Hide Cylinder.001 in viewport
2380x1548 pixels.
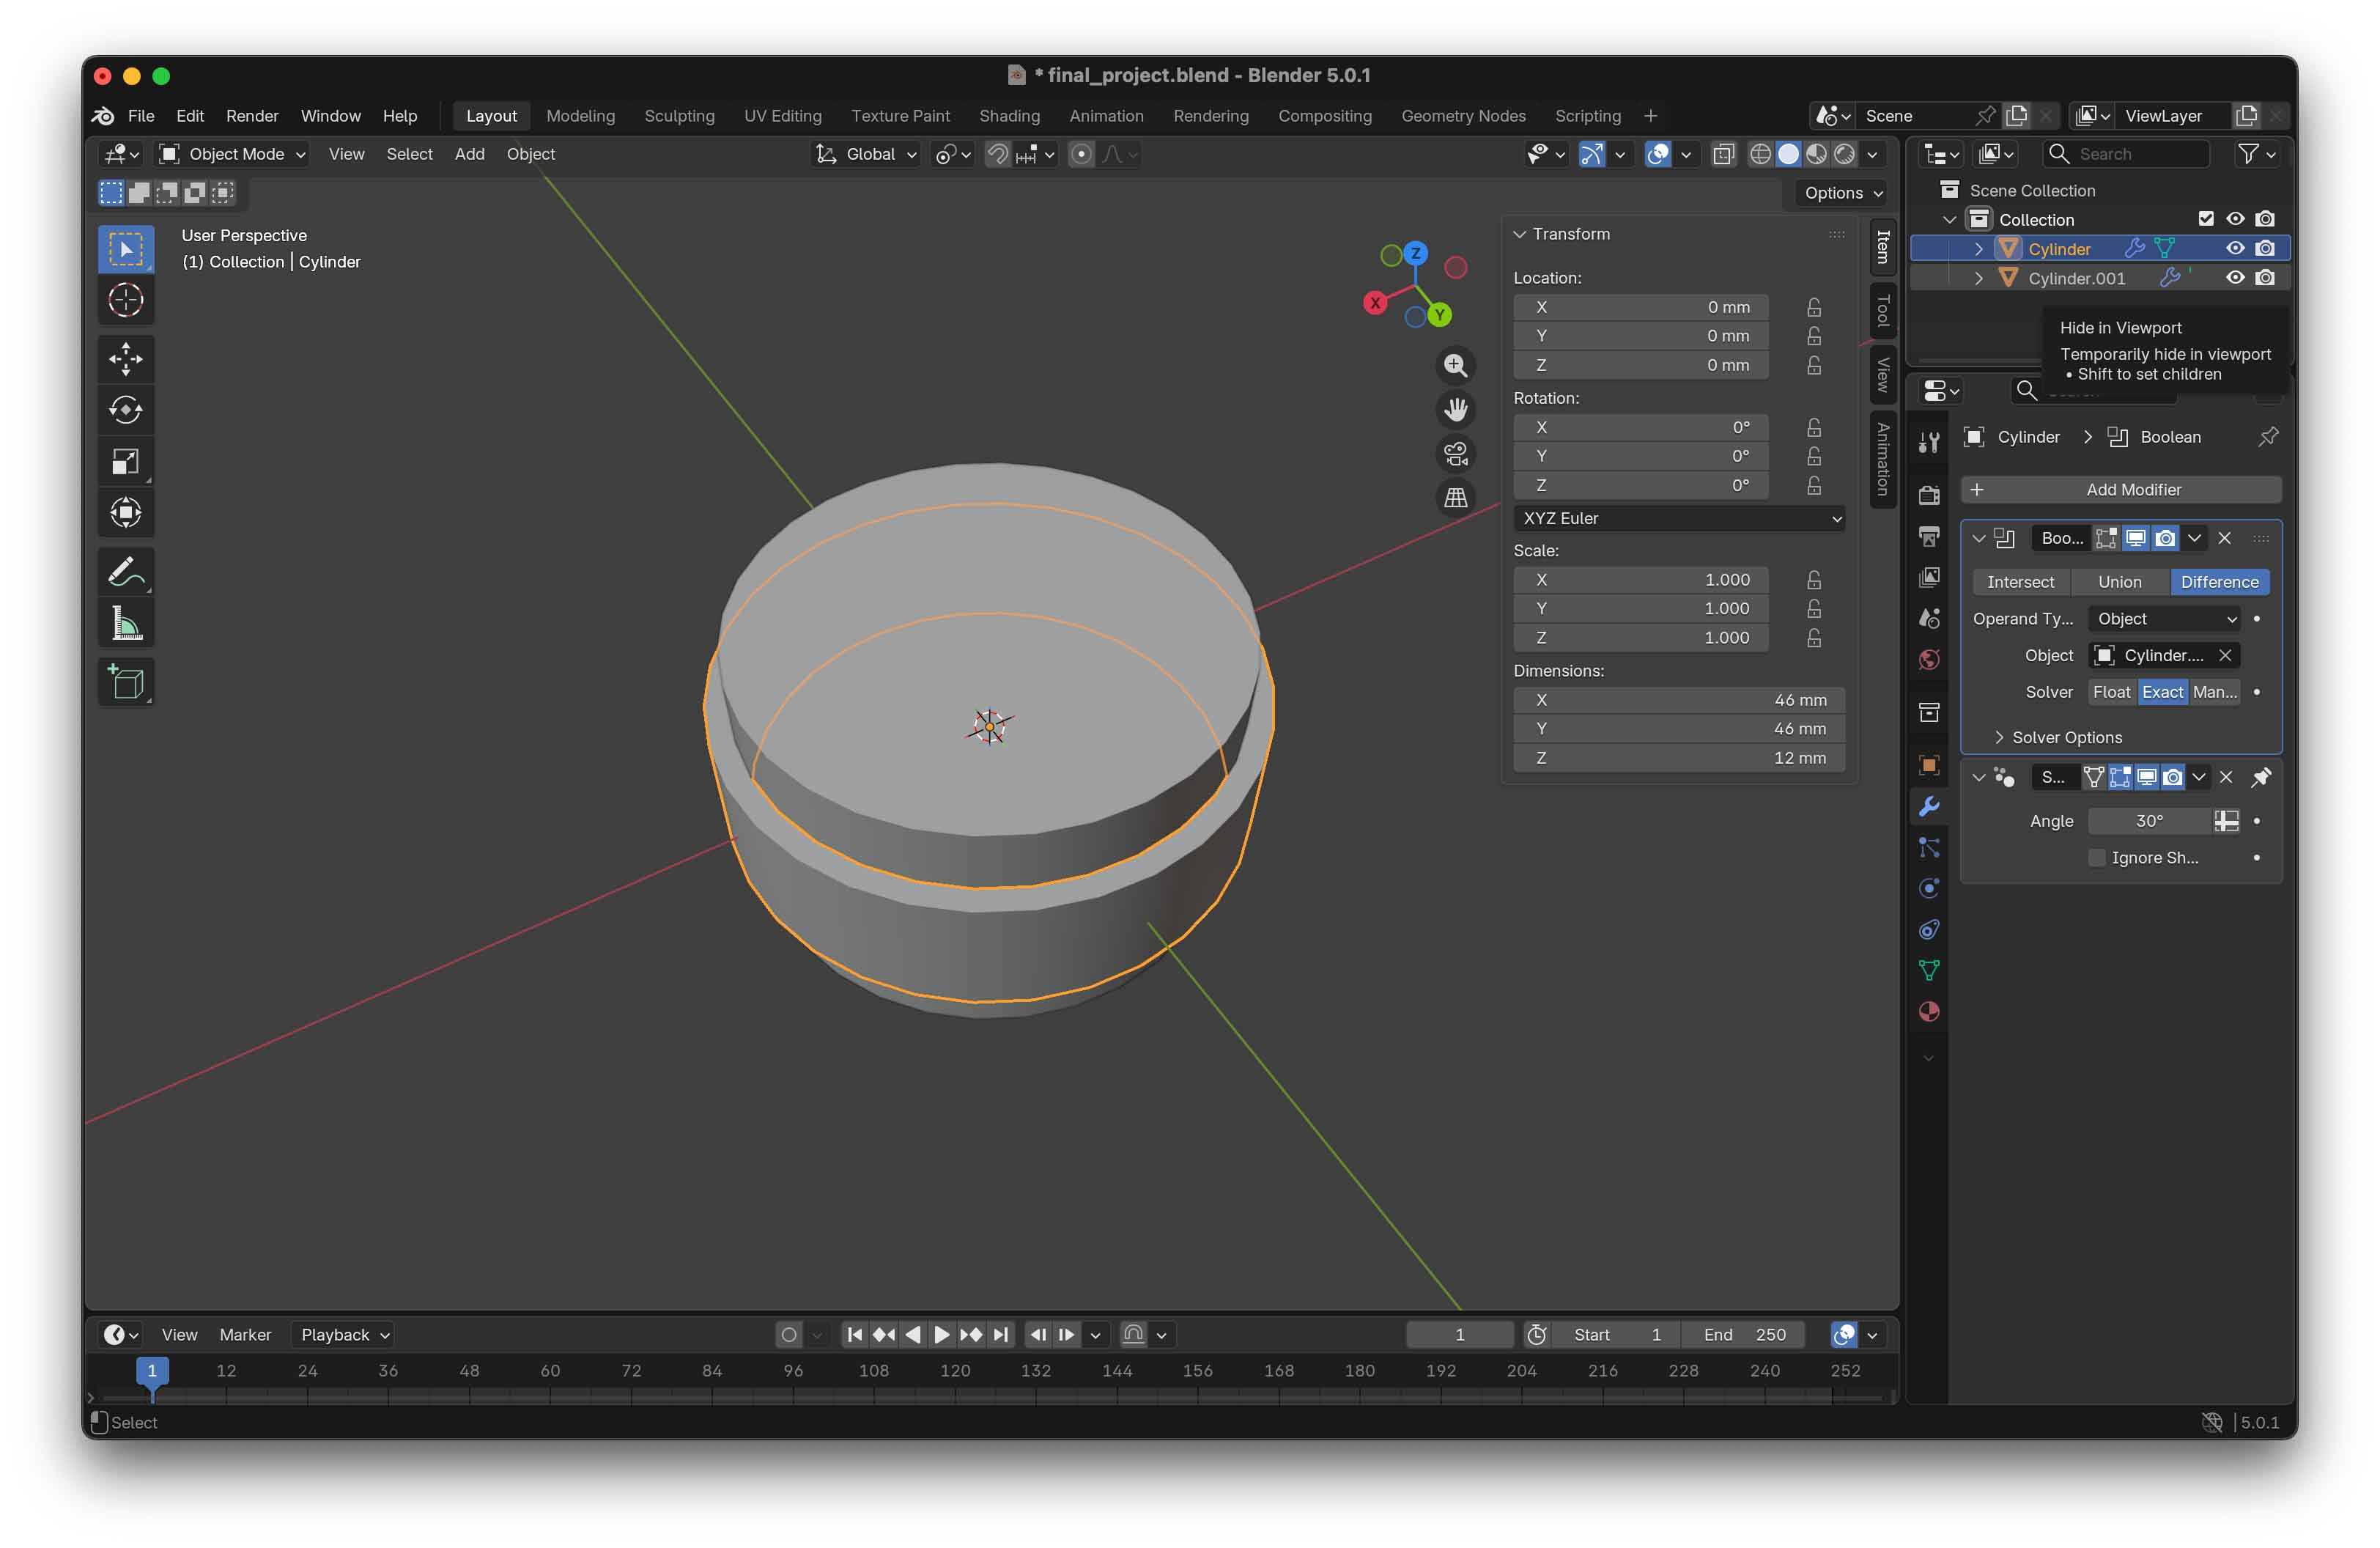click(2235, 278)
